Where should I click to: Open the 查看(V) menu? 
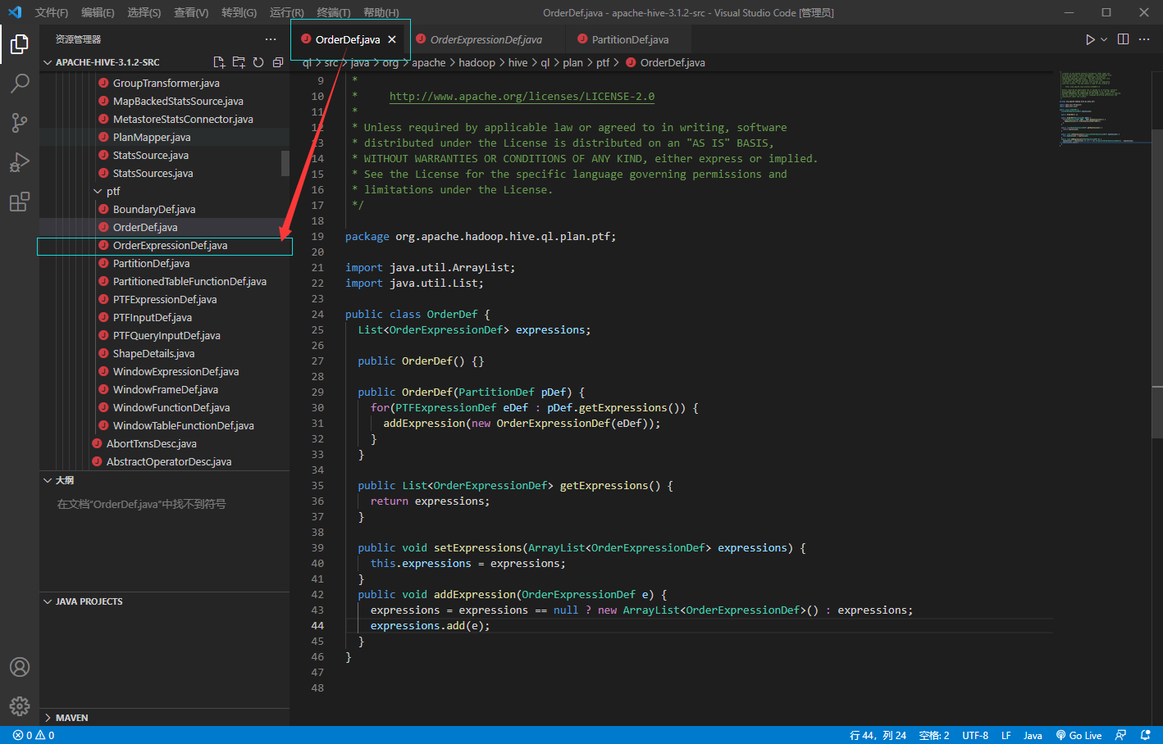coord(191,12)
